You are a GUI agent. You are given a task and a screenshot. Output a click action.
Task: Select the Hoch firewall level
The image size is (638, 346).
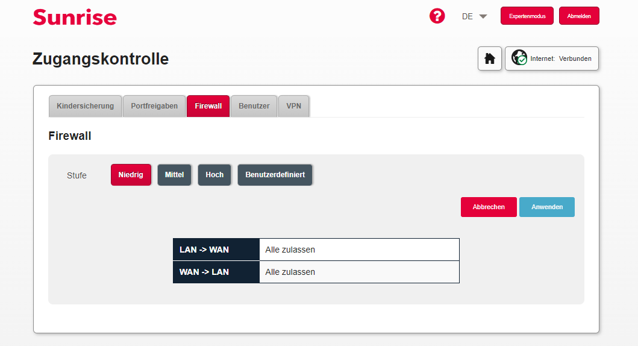(214, 175)
